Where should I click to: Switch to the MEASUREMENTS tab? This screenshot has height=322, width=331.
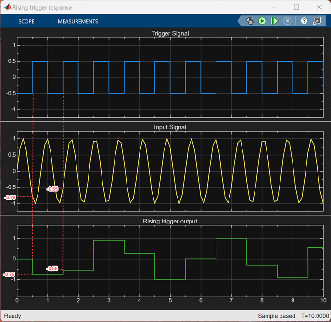(77, 21)
